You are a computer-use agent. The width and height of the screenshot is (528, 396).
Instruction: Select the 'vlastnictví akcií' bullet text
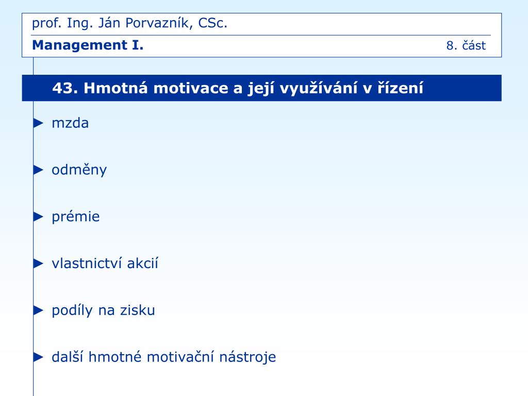click(105, 263)
